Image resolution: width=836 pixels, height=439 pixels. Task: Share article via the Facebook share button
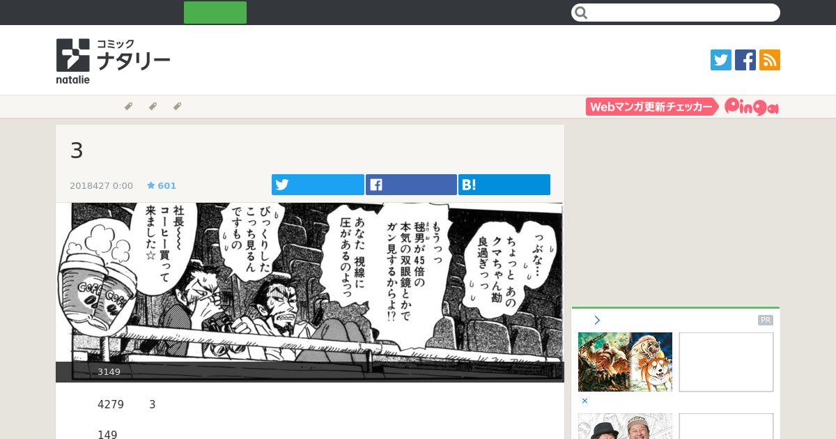411,185
